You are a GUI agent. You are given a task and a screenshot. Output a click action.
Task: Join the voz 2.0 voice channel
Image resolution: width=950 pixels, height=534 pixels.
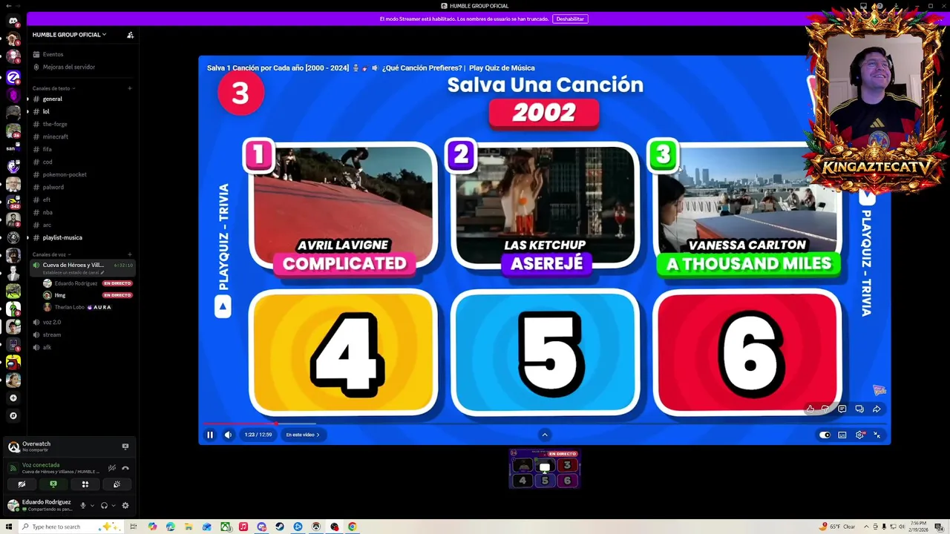(x=82, y=322)
